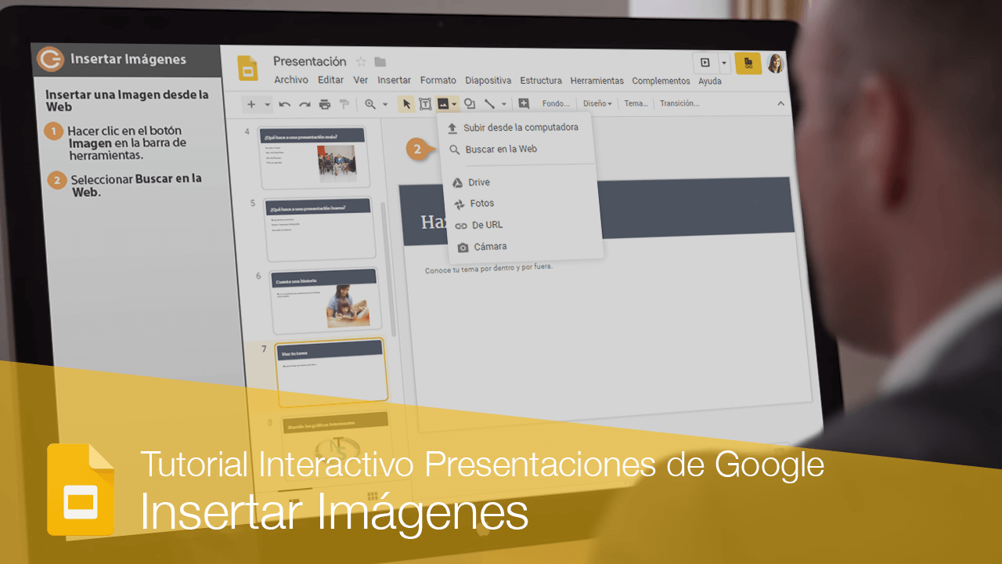This screenshot has height=564, width=1002.
Task: Select the Paint format roller icon
Action: pyautogui.click(x=344, y=104)
